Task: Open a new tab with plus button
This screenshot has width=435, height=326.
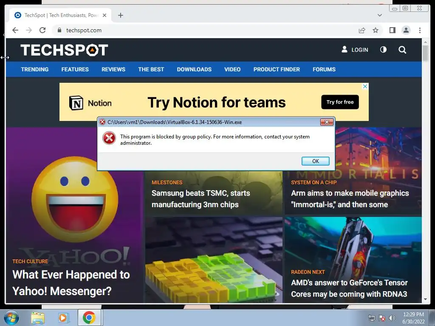Action: click(x=120, y=15)
